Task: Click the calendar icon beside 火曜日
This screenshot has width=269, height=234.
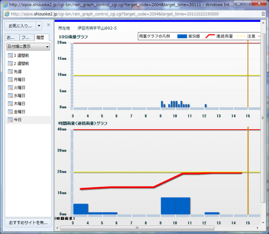Action: [x=10, y=88]
